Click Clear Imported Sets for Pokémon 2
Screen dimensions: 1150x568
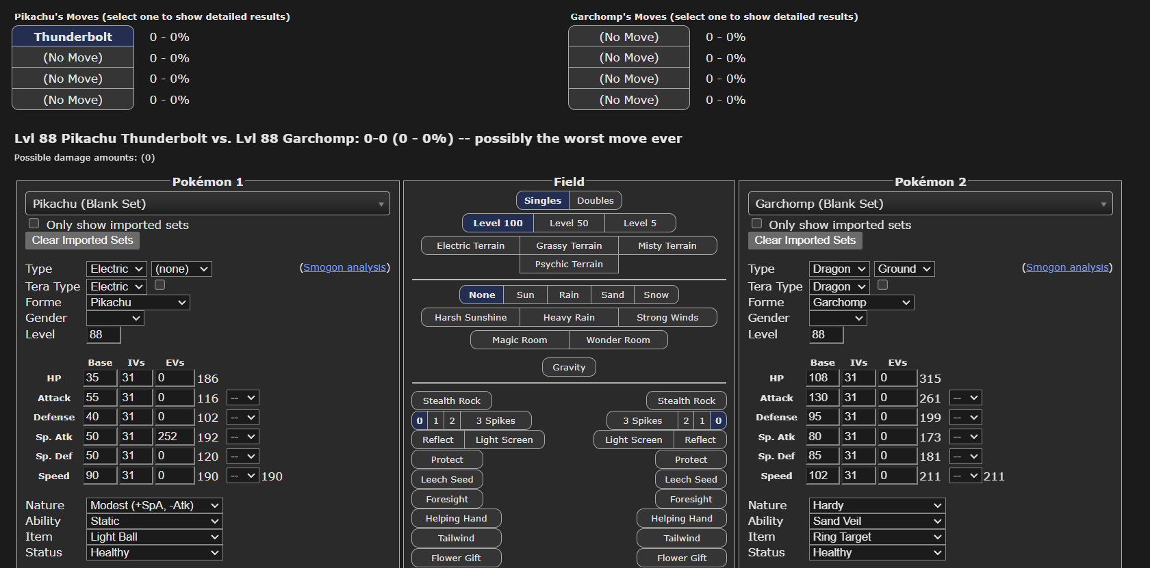pos(804,240)
